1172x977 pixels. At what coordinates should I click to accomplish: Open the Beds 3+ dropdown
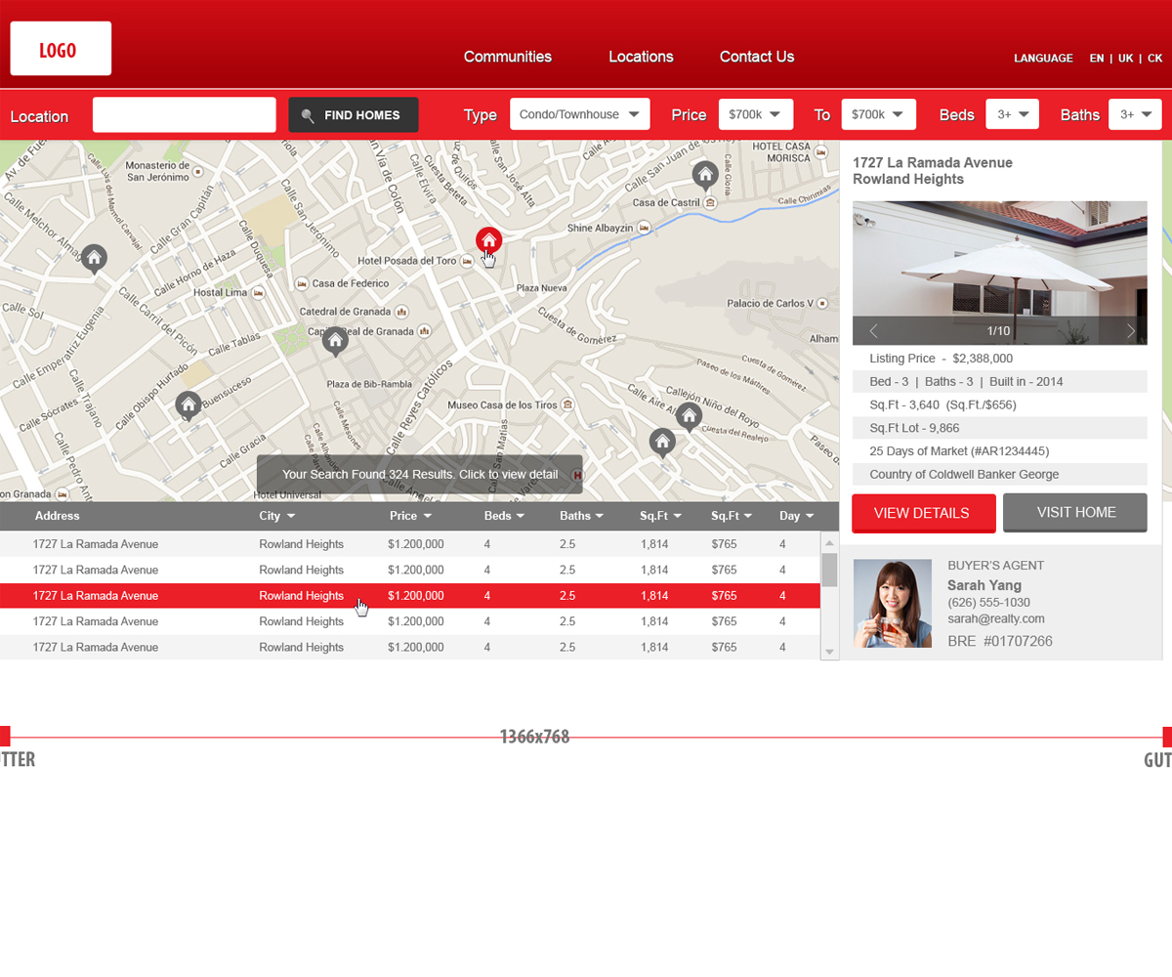[1012, 113]
